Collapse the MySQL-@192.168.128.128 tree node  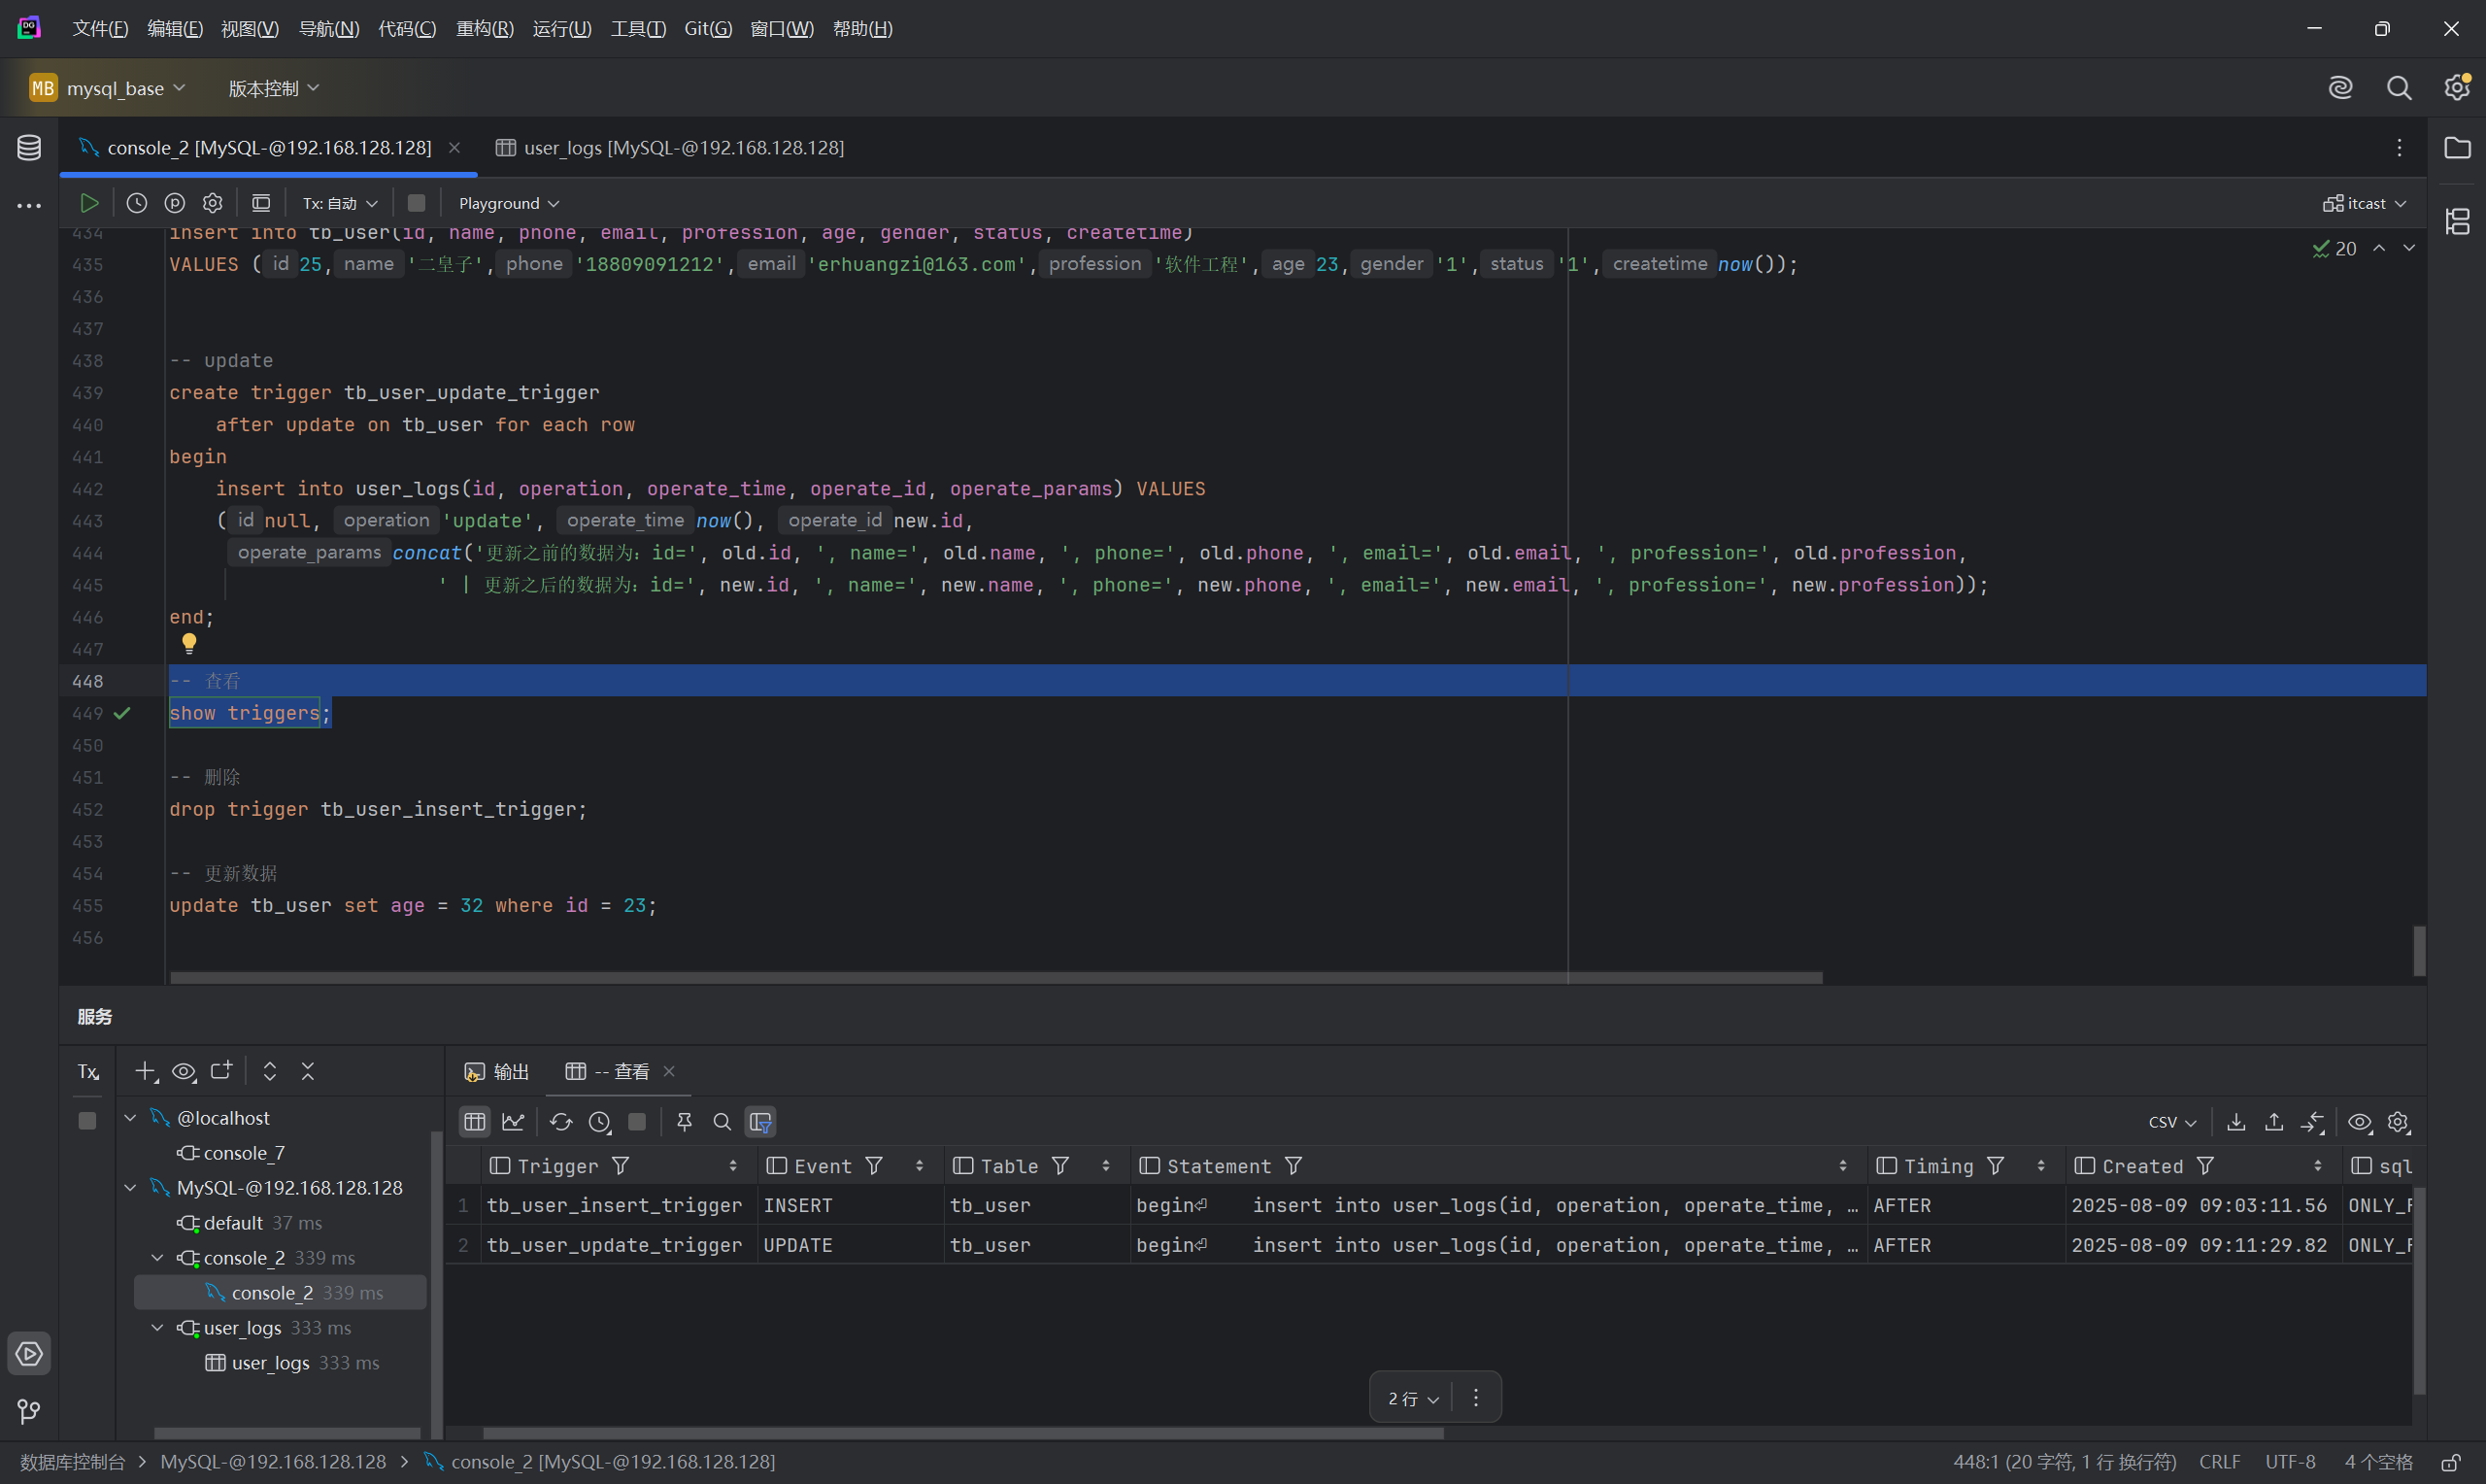click(130, 1187)
